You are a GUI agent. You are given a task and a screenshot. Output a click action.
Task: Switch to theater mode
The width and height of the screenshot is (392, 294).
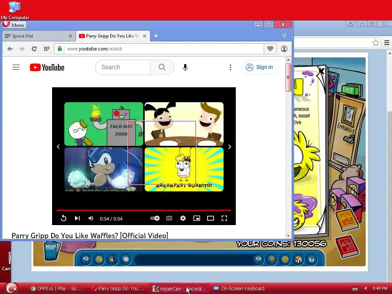(x=211, y=218)
